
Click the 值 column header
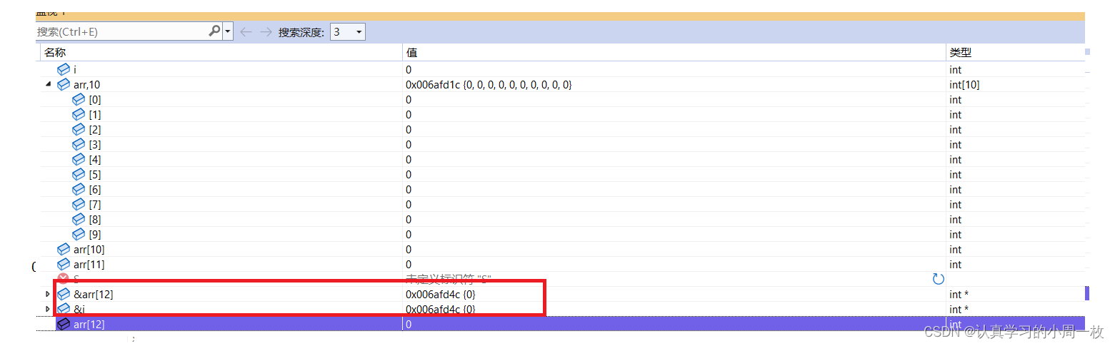(412, 53)
